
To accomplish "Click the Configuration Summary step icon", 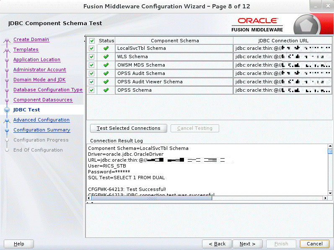I will (x=7, y=130).
